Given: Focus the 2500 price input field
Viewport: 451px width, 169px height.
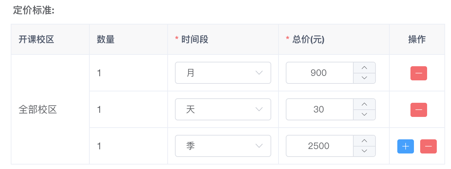Looking at the screenshot, I should click(319, 146).
